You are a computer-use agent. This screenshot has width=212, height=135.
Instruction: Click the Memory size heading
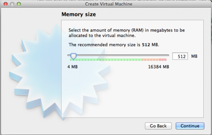(79, 14)
